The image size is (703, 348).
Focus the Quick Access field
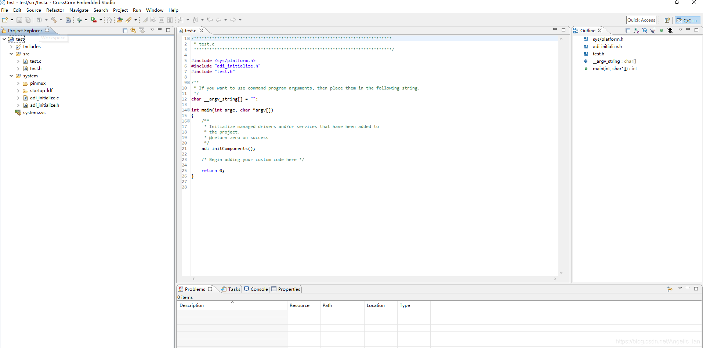tap(641, 20)
